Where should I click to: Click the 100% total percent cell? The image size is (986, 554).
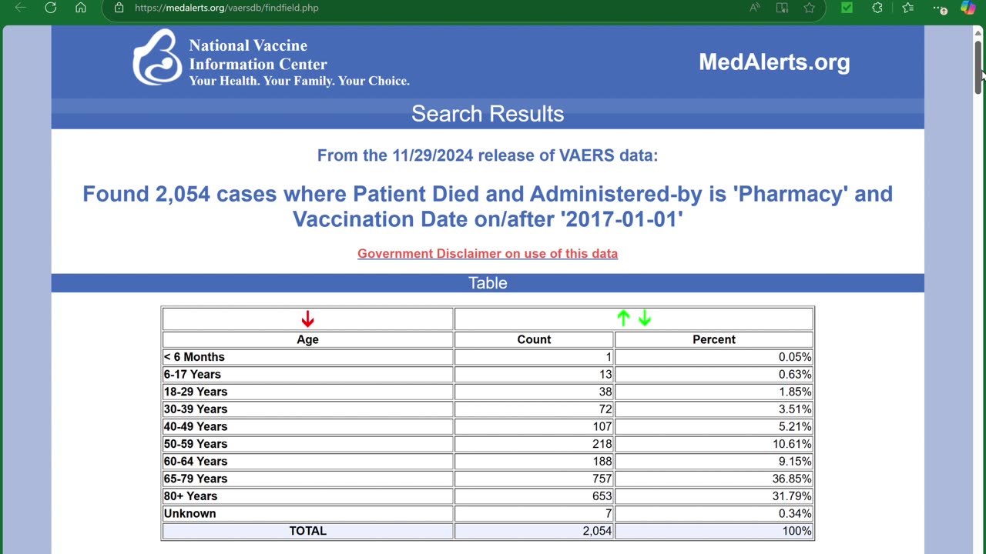pos(714,531)
